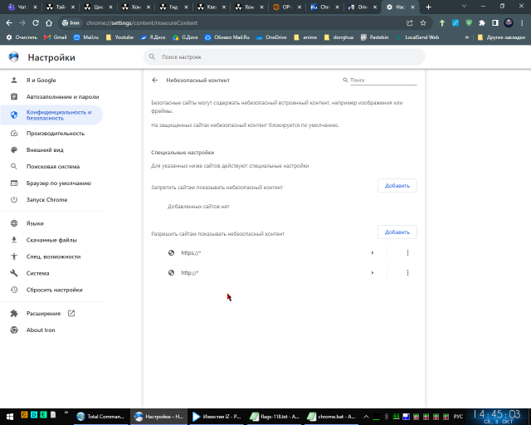The height and width of the screenshot is (425, 531).
Task: Bookmark this page with the star icon
Action: pos(423,22)
